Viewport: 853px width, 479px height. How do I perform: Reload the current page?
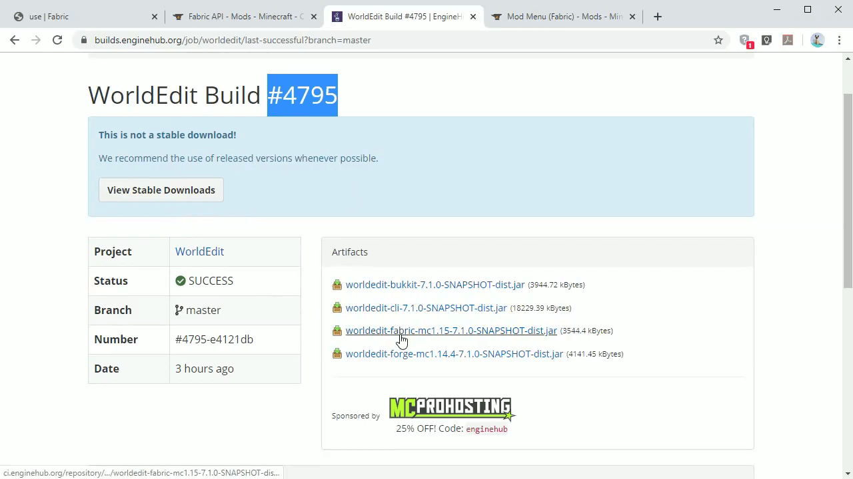(57, 40)
